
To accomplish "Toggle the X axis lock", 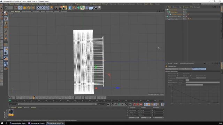I will (38, 8).
